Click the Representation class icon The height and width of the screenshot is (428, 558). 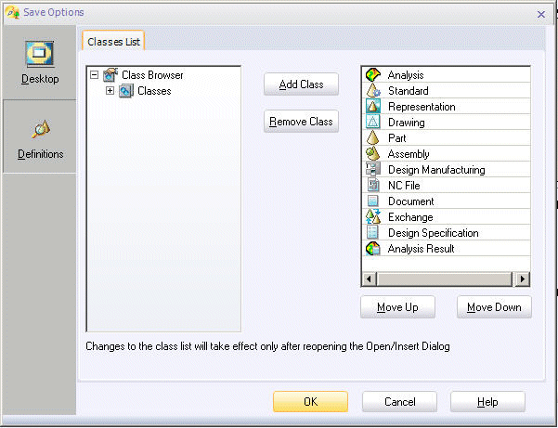pos(373,107)
